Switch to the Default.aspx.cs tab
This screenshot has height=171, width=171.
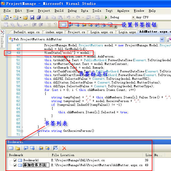click(x=26, y=32)
